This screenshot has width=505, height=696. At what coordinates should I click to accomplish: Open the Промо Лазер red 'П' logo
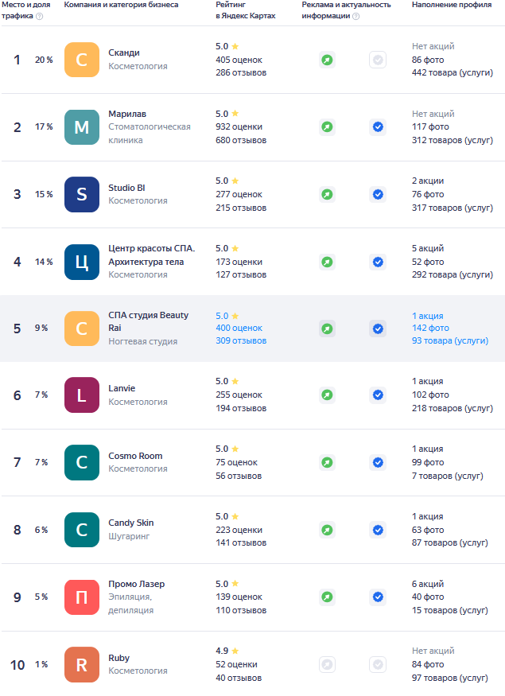pyautogui.click(x=82, y=597)
